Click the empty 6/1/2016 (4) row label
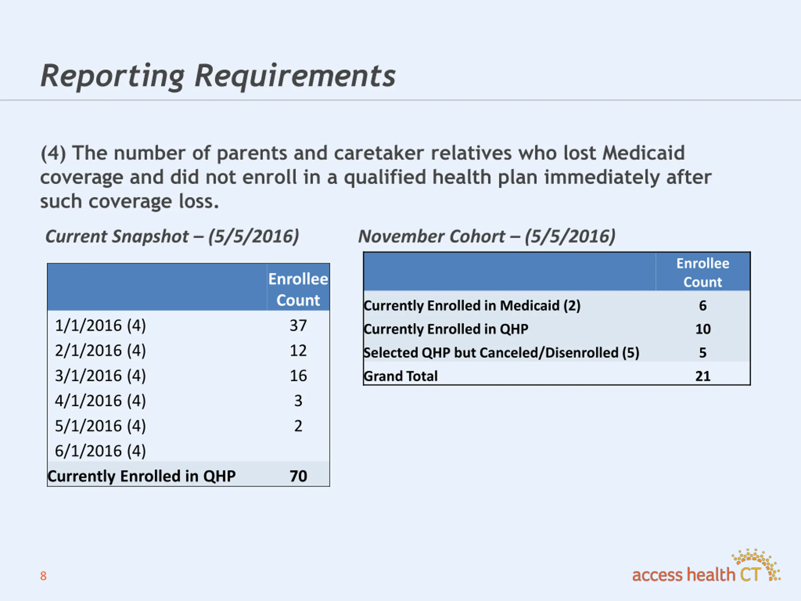 pyautogui.click(x=100, y=451)
